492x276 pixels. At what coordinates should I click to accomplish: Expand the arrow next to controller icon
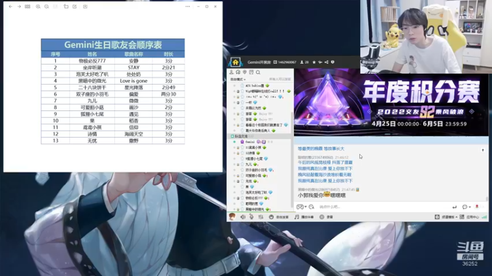coord(305,207)
